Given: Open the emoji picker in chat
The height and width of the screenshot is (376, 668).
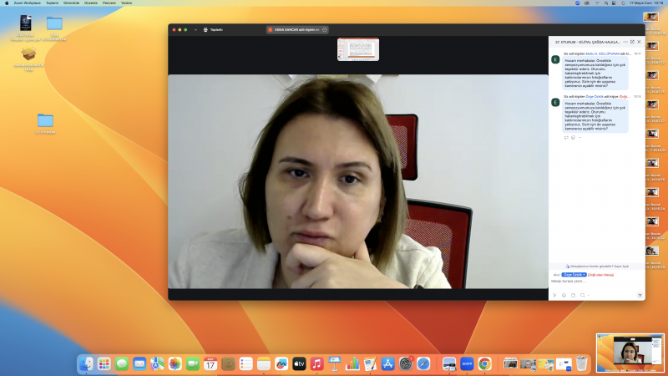Looking at the screenshot, I should point(564,295).
